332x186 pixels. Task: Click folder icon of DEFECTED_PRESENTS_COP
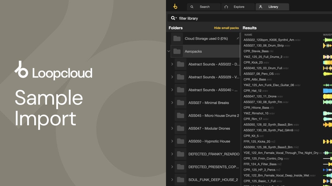pyautogui.click(x=181, y=167)
